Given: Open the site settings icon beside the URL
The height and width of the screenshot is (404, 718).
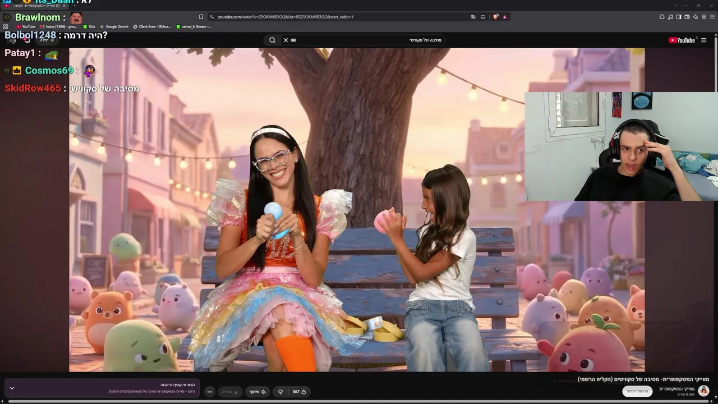Looking at the screenshot, I should tap(212, 17).
